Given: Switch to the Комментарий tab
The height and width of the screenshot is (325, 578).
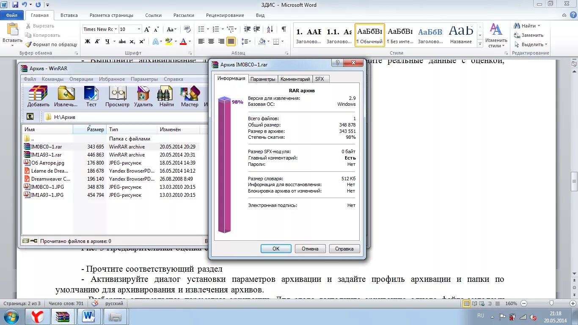Looking at the screenshot, I should pos(295,79).
